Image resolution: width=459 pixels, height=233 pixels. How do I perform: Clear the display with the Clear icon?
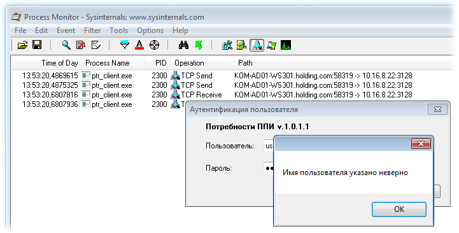tap(96, 45)
